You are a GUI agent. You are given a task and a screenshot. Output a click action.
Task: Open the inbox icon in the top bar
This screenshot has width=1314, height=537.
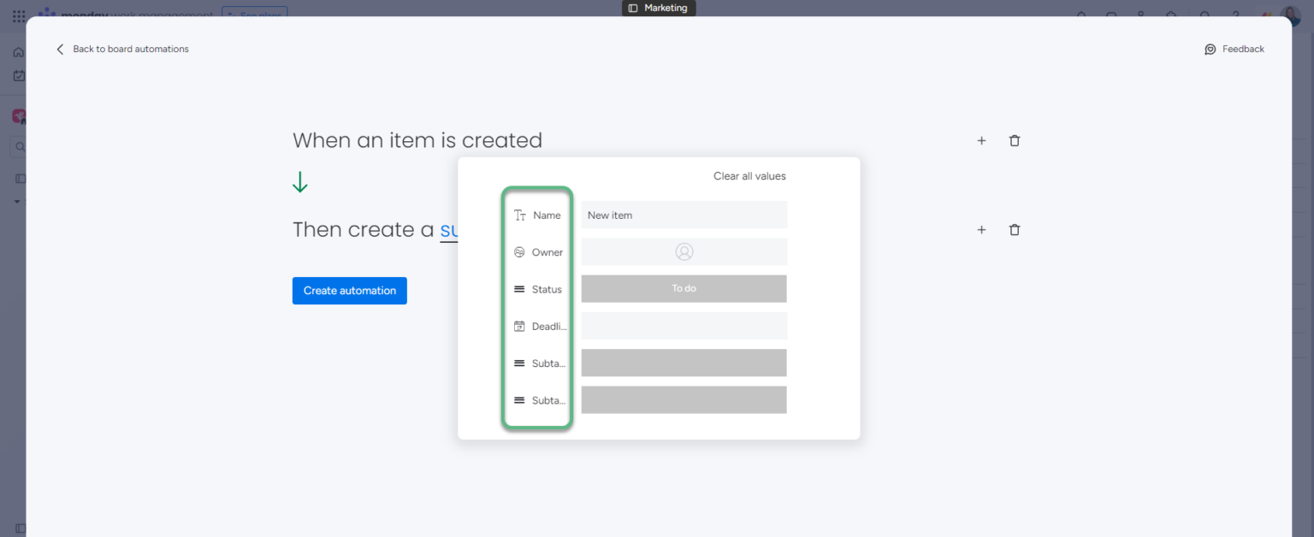pyautogui.click(x=1111, y=15)
